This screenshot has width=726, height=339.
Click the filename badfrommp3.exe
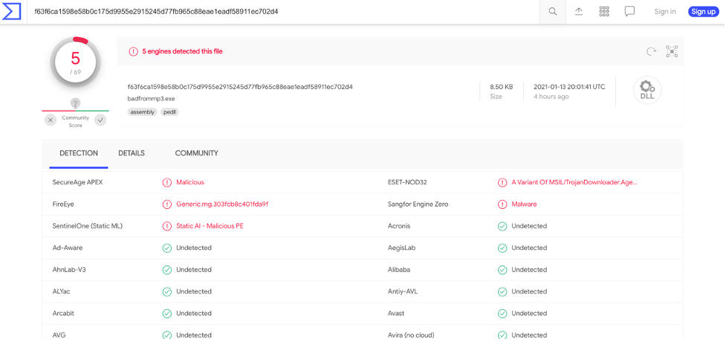(x=151, y=99)
